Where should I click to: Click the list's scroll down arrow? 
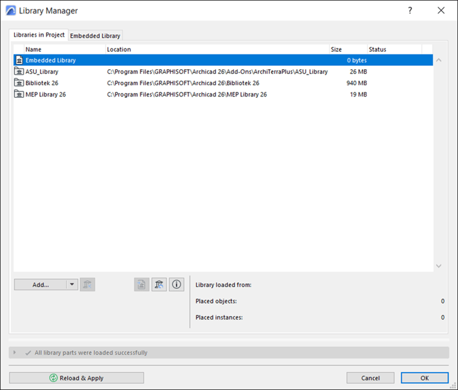click(439, 266)
